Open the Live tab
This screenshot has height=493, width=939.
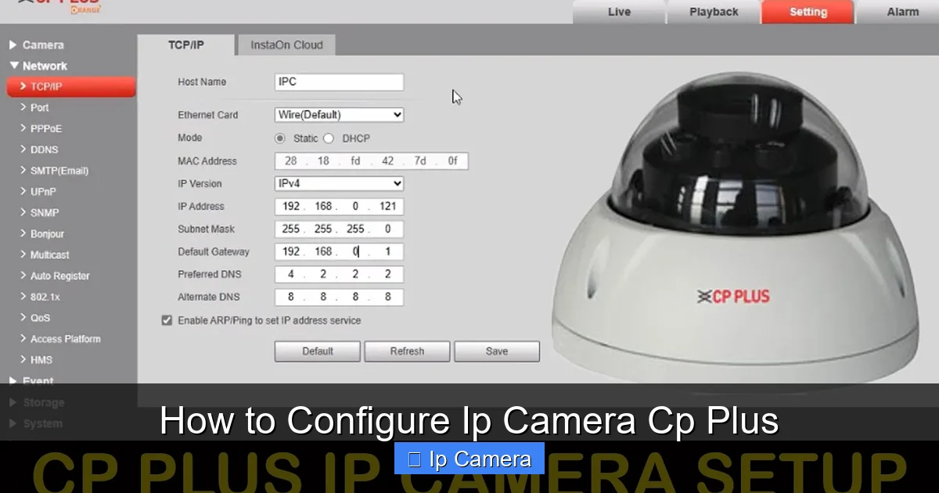point(619,12)
